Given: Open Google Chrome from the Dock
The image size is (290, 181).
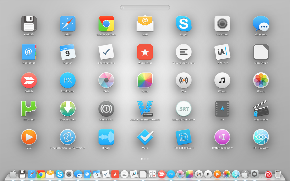Looking at the screenshot, I should click(x=41, y=174).
